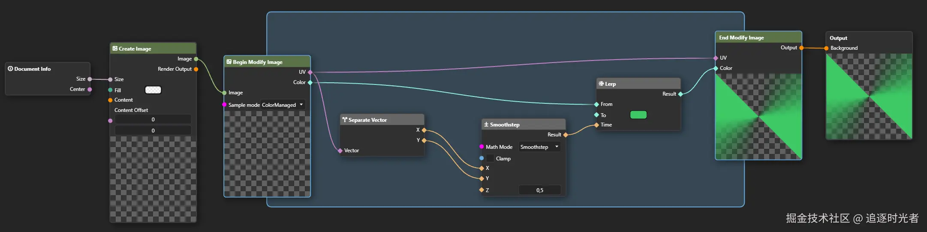The width and height of the screenshot is (927, 232).
Task: Click the Fill input socket on Create Image
Action: [x=110, y=90]
